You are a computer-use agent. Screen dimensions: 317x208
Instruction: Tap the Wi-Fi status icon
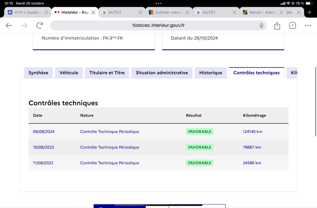coord(288,3)
